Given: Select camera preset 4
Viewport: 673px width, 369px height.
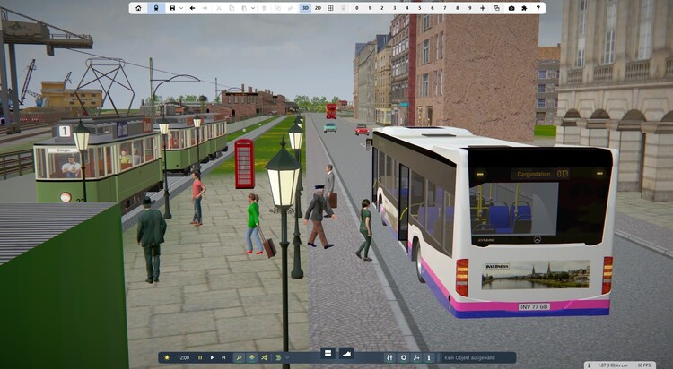Looking at the screenshot, I should pos(406,8).
